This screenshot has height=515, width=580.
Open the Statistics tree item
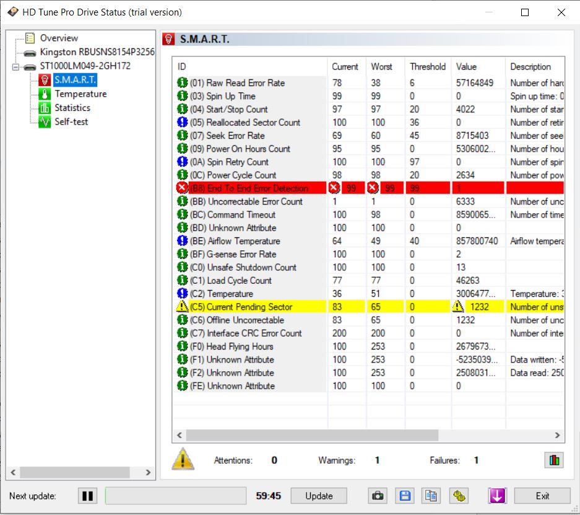(x=72, y=108)
